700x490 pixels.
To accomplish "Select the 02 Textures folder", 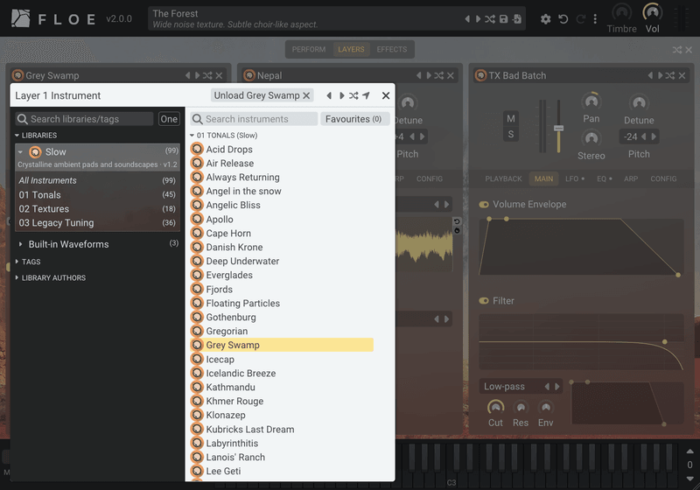I will click(x=97, y=209).
